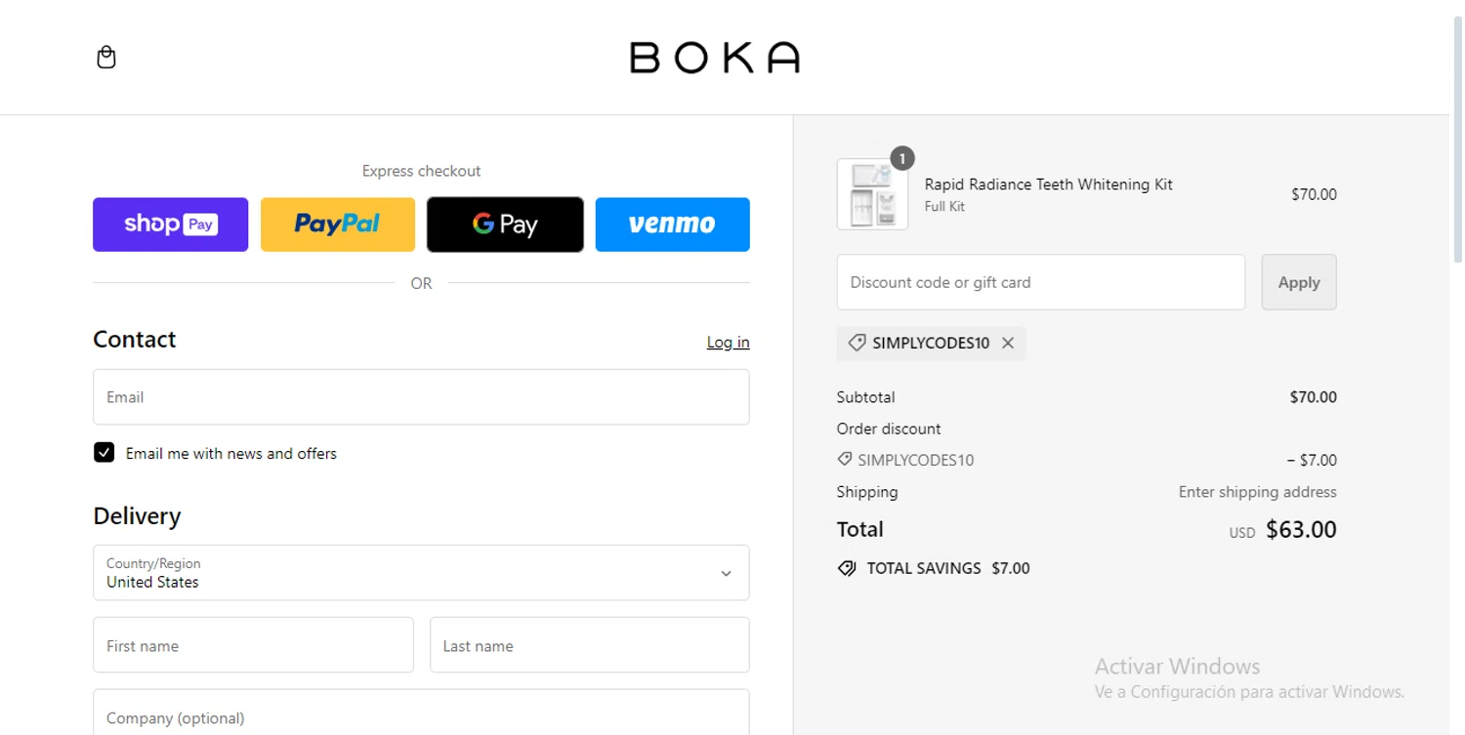Screen dimensions: 1465x735
Task: Click the Delivery section heading
Action: (x=137, y=516)
